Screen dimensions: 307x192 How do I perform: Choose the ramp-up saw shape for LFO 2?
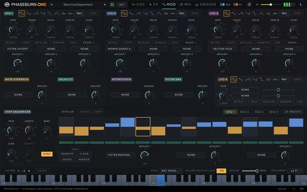coord(138,14)
